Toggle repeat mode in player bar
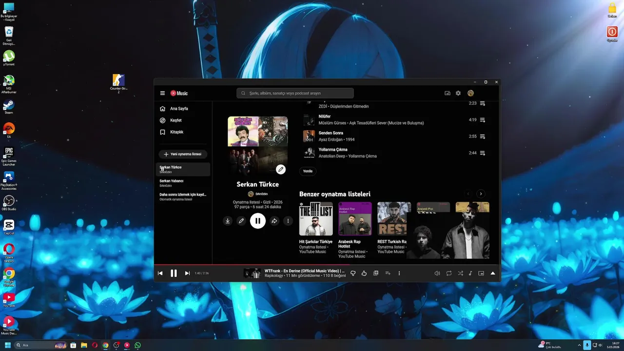This screenshot has width=624, height=351. tap(449, 273)
